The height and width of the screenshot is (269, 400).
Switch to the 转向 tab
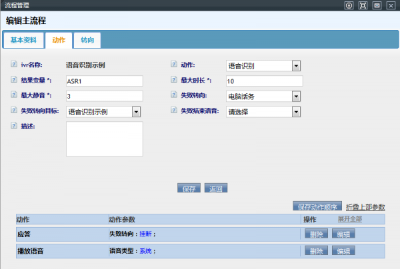87,41
